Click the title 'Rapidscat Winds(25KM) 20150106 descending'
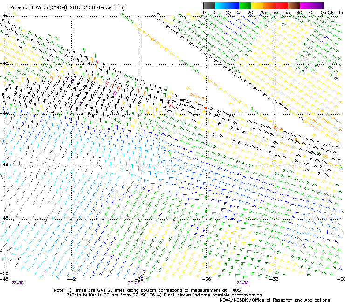The image size is (345, 303). click(67, 8)
